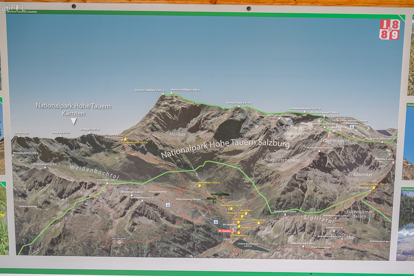
Task: Select the Altes Bergwerk mine icon
Action: pos(120,242)
